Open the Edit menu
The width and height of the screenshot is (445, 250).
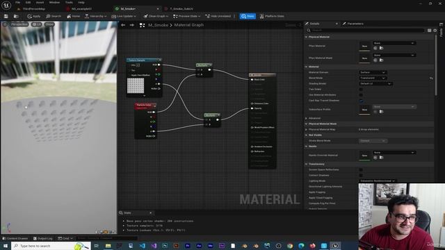(28, 2)
